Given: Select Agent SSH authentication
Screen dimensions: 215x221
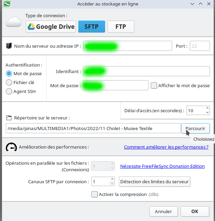Looking at the screenshot, I should coord(9,91).
